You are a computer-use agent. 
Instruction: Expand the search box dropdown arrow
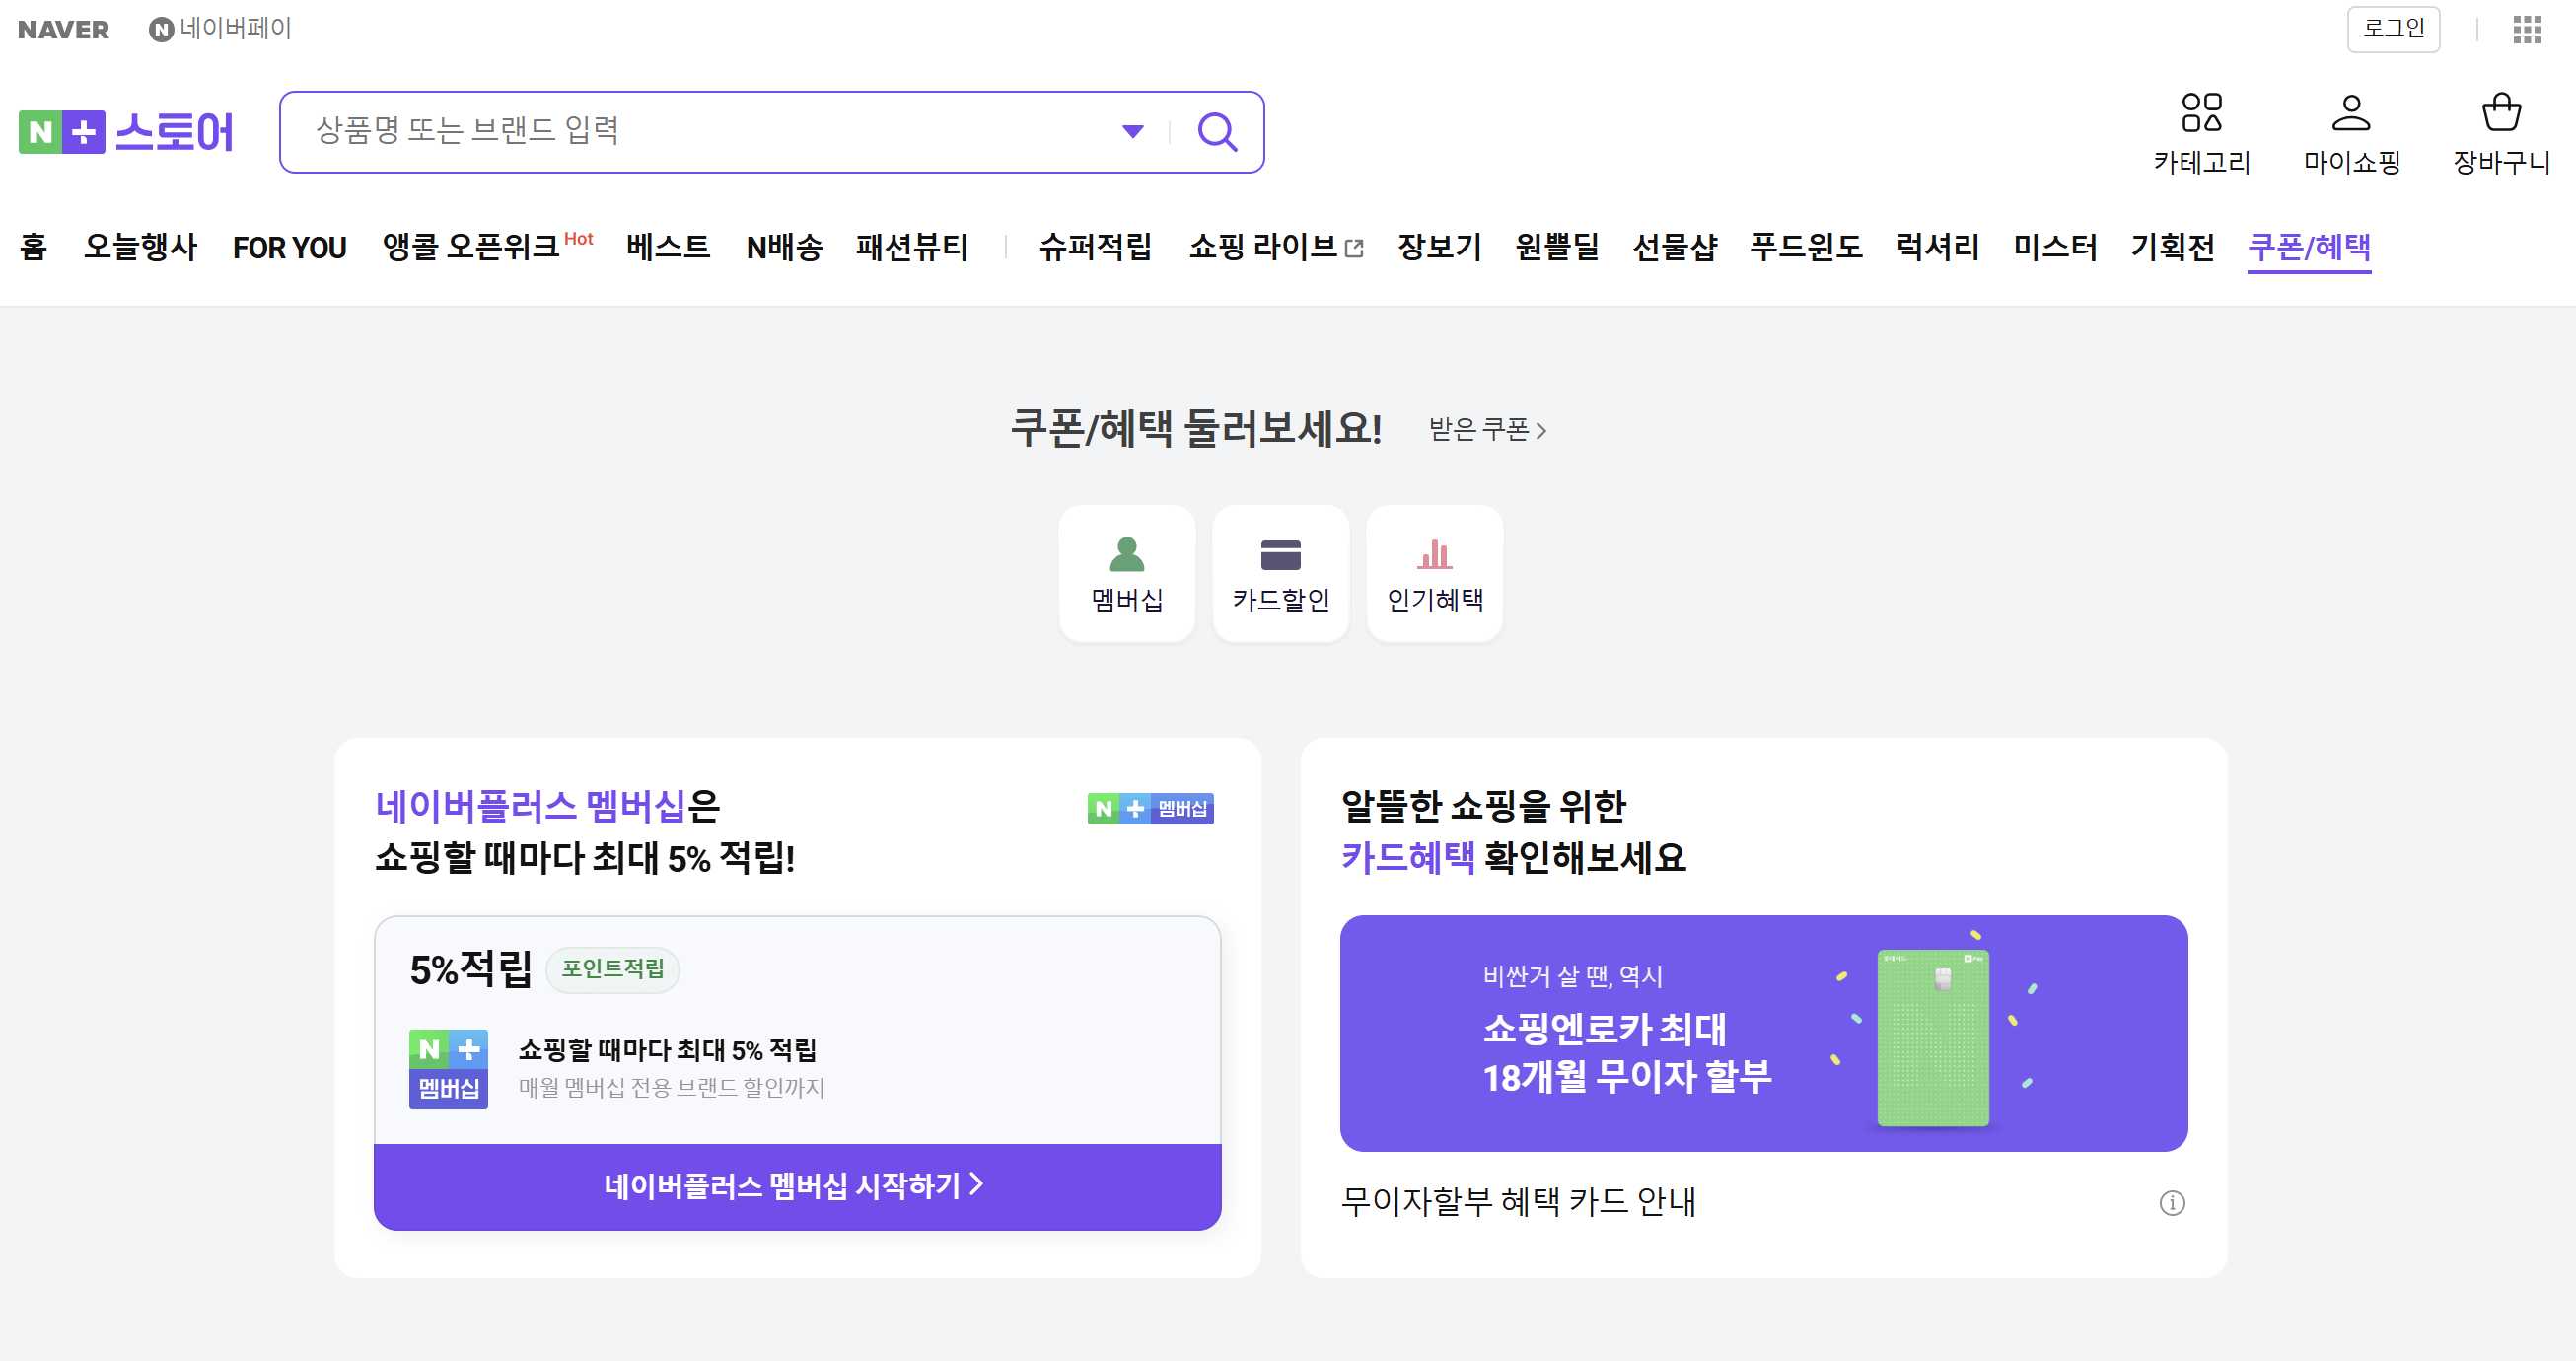click(1132, 132)
